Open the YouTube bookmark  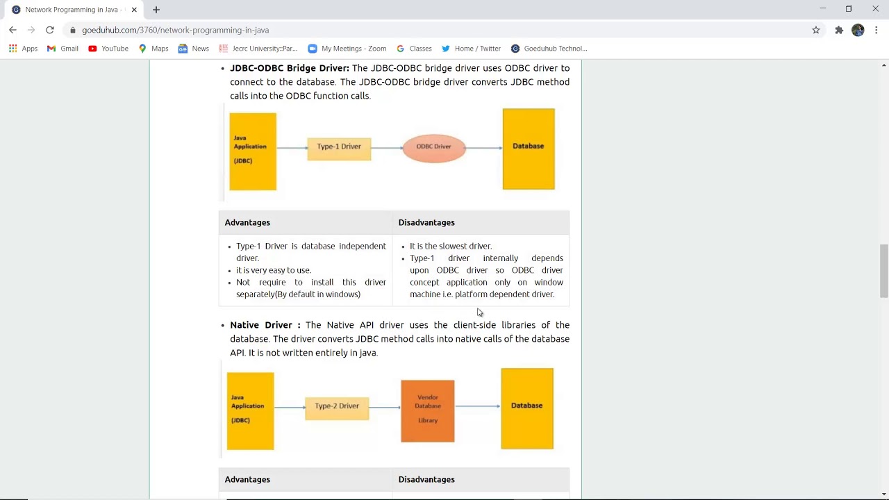[108, 49]
